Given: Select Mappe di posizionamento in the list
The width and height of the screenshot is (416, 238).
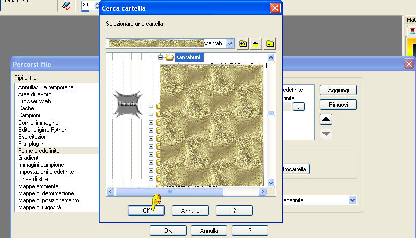Looking at the screenshot, I should pyautogui.click(x=49, y=200).
